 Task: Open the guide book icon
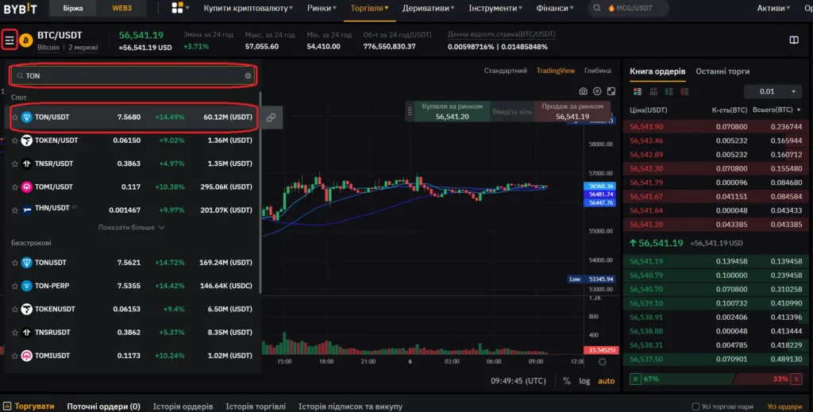pos(794,40)
